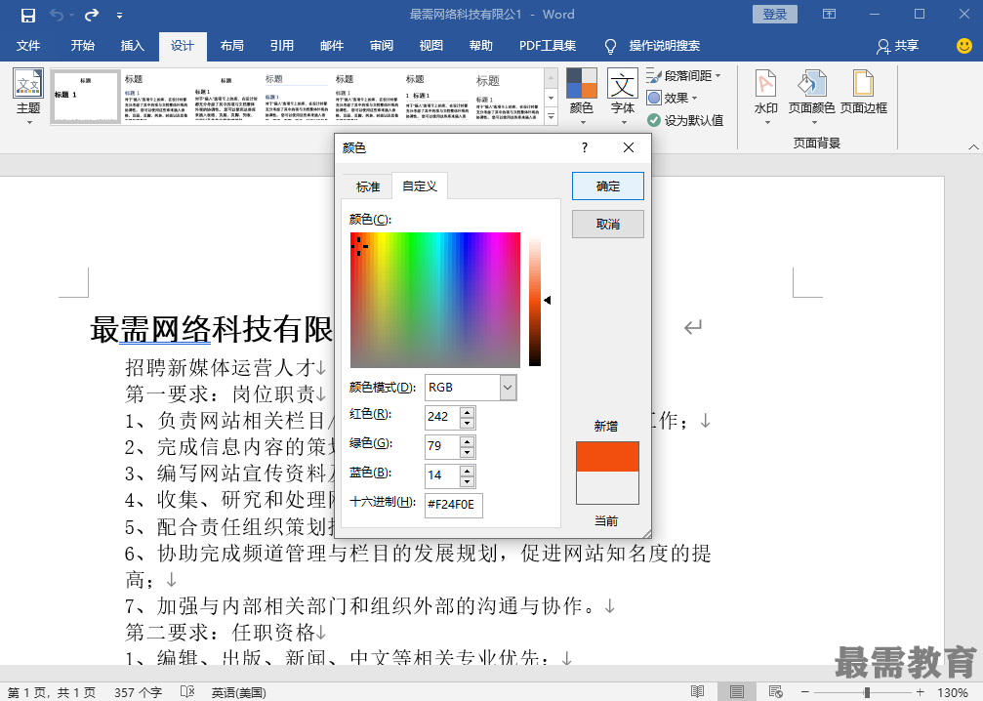Image resolution: width=983 pixels, height=701 pixels.
Task: Switch to the Mailings (邮件) tab
Action: point(332,46)
